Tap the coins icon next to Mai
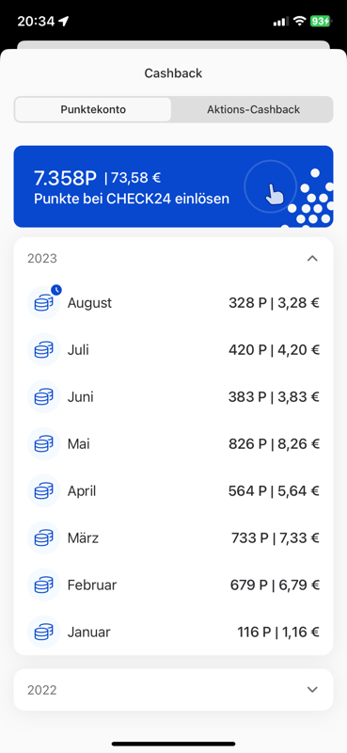 pos(43,444)
